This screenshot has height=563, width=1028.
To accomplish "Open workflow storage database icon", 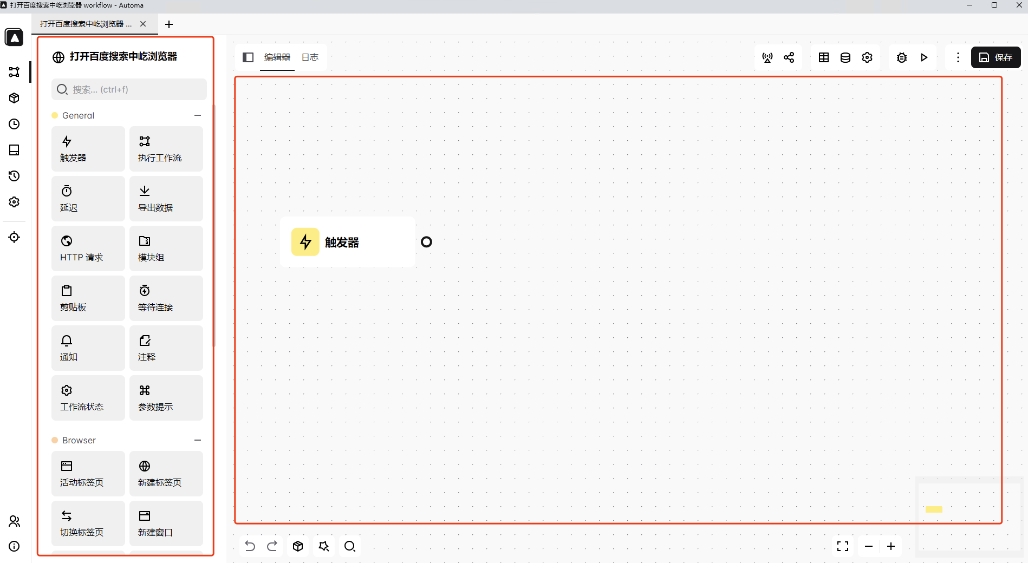I will coord(845,57).
